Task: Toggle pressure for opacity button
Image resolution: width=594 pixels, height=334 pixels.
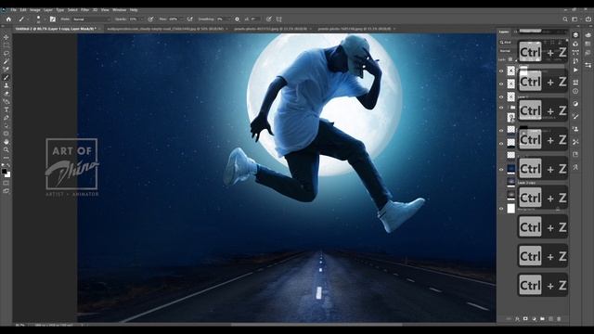Action: click(150, 19)
